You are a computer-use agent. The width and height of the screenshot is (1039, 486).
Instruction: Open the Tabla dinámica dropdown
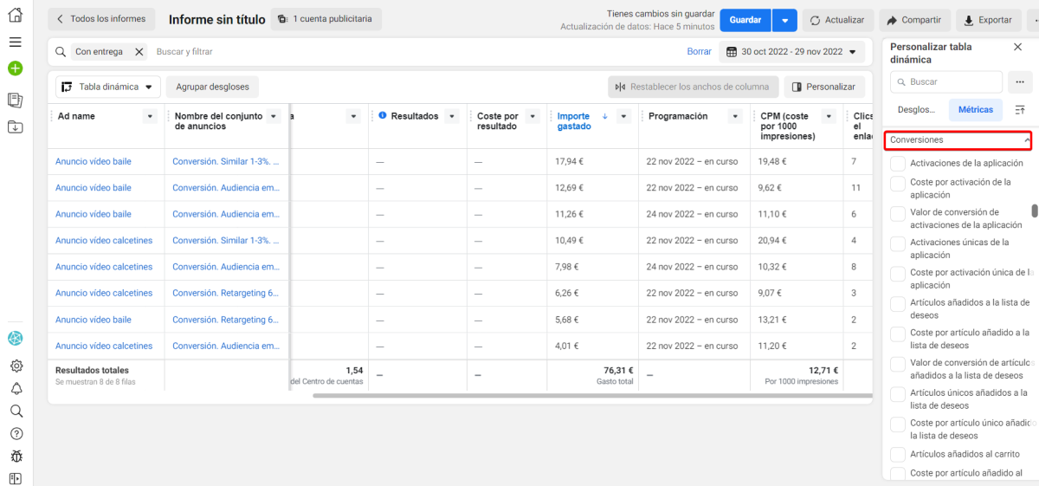click(x=108, y=87)
